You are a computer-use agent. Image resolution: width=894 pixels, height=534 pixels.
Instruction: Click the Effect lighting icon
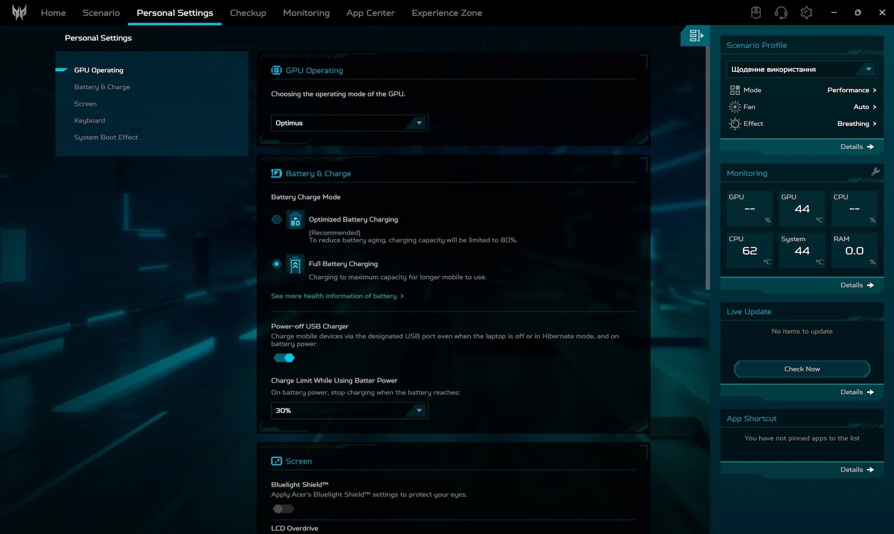click(x=735, y=123)
